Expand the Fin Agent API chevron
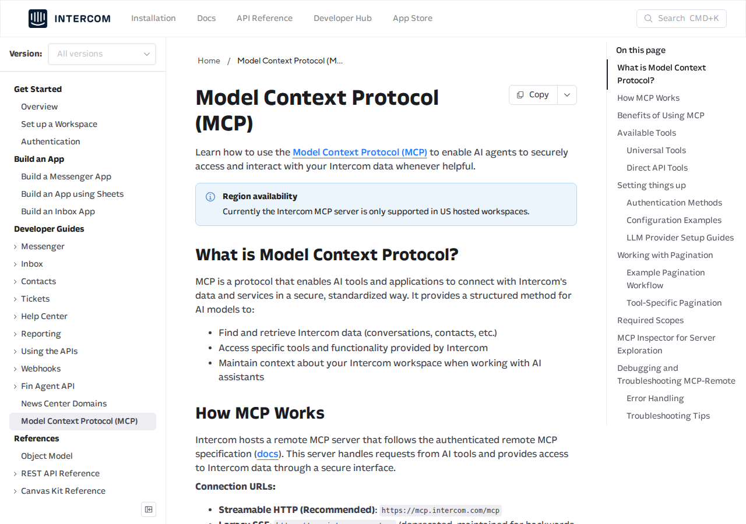 pos(15,387)
